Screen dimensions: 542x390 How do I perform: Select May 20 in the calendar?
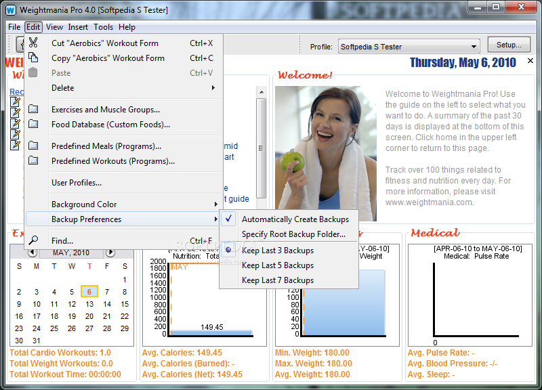click(89, 316)
